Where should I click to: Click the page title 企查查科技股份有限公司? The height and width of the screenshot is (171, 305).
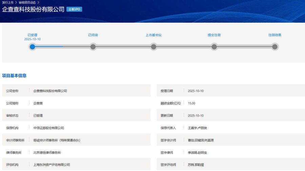pyautogui.click(x=33, y=9)
